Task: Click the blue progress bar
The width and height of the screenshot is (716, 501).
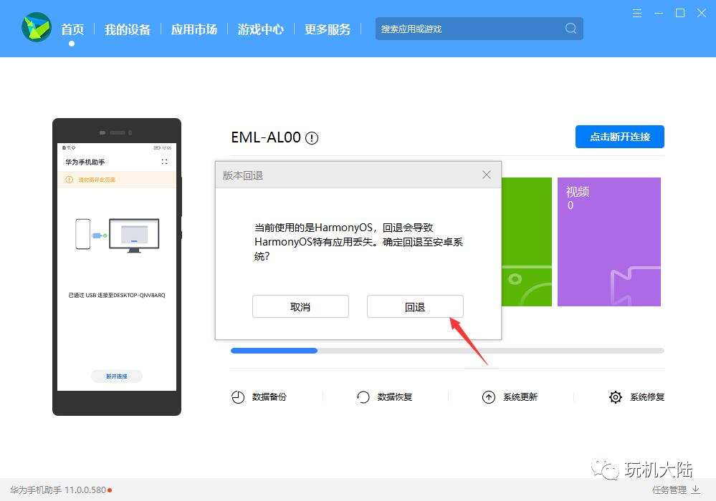Action: pyautogui.click(x=274, y=351)
